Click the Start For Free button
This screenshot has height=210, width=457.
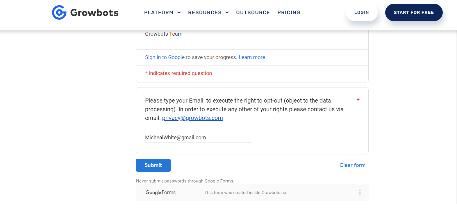(x=414, y=12)
